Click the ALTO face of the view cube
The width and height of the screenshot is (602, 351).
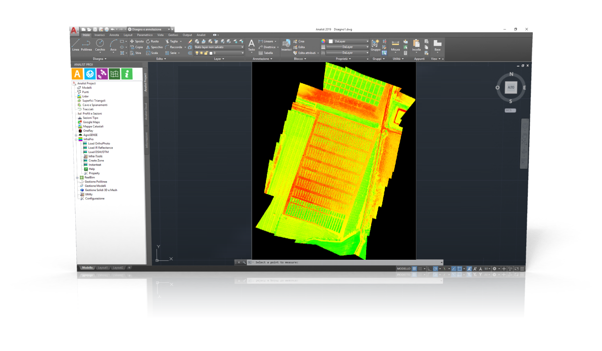511,87
